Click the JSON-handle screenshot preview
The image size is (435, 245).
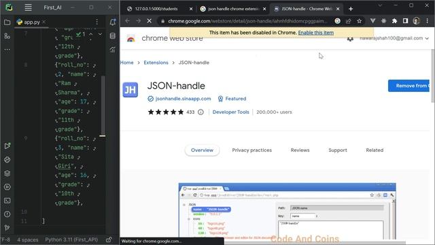(x=287, y=211)
